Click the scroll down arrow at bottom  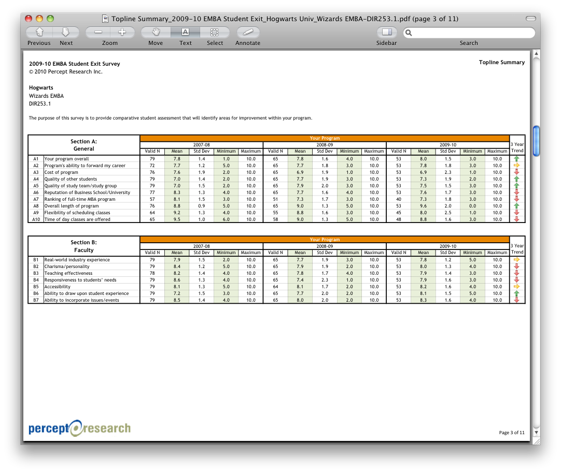[536, 432]
